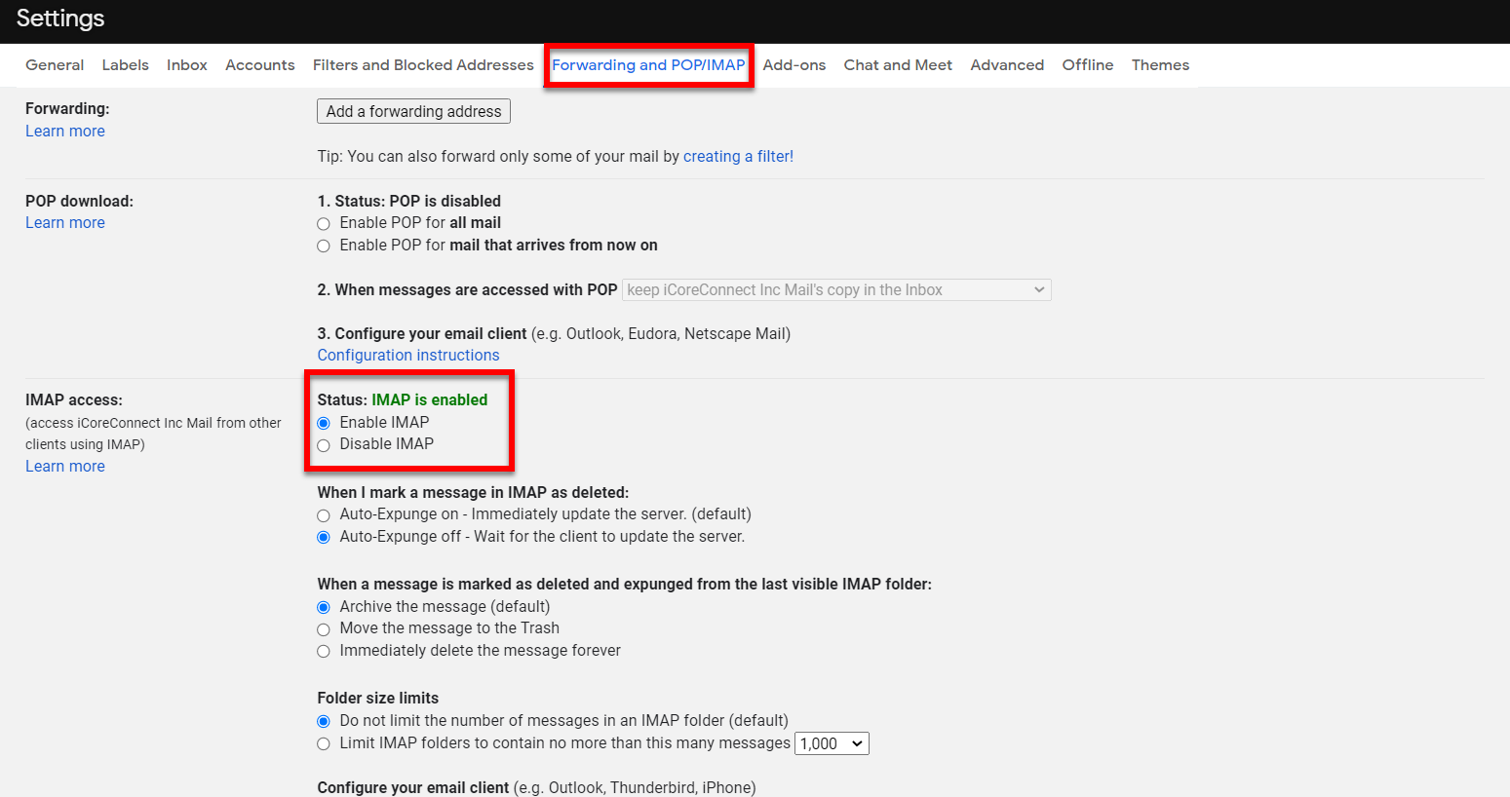
Task: Select Auto-Expunge on option
Action: [323, 514]
